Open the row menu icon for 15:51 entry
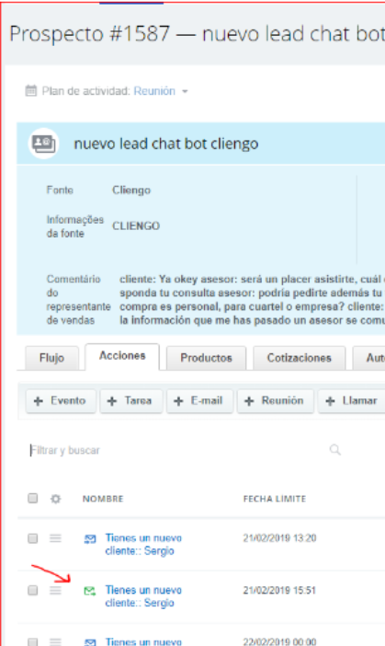The height and width of the screenshot is (646, 385). point(55,591)
